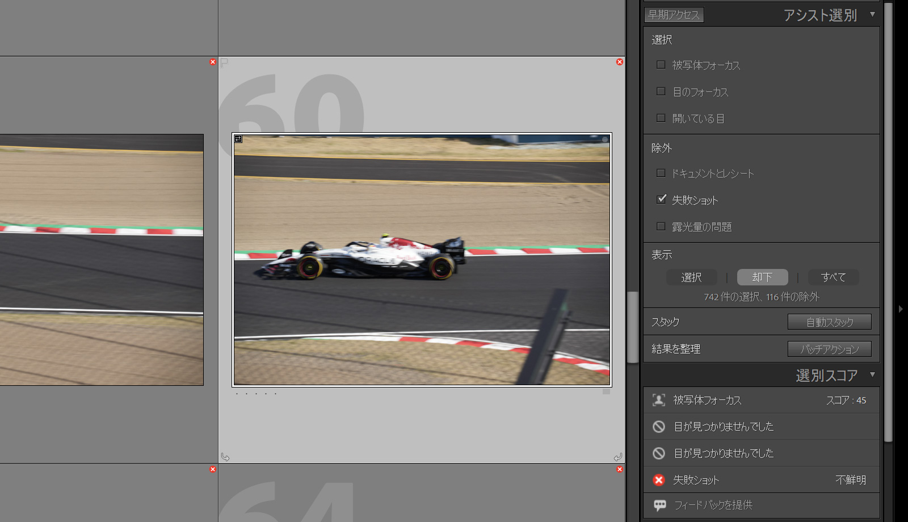This screenshot has width=908, height=522.
Task: Select the race car photo thumbnail
Action: click(x=422, y=260)
